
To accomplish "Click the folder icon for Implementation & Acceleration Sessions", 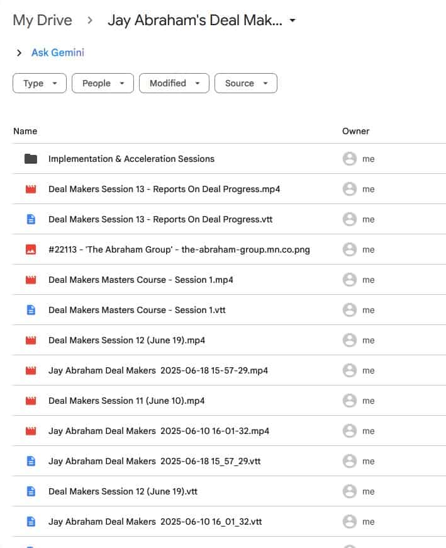I will pyautogui.click(x=31, y=159).
